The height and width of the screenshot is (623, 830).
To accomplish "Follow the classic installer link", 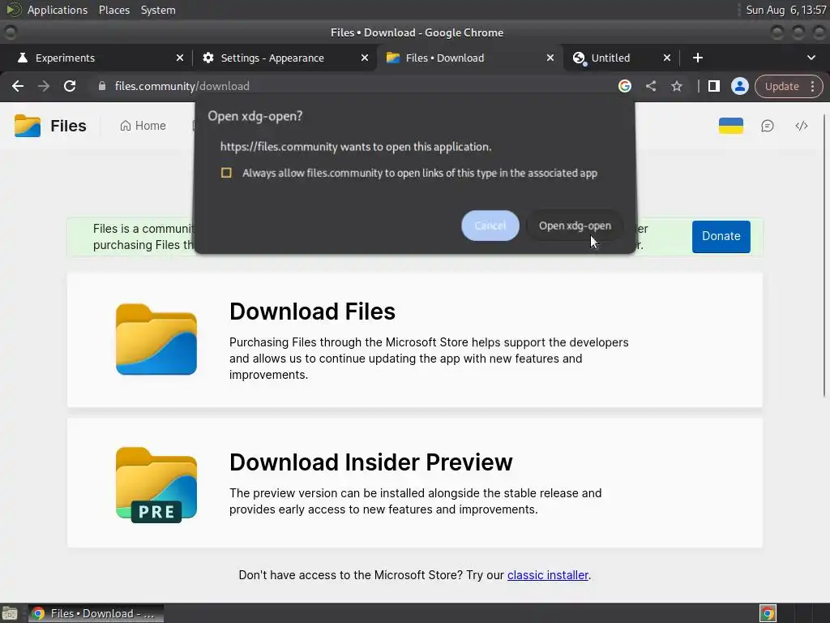I will tap(548, 575).
